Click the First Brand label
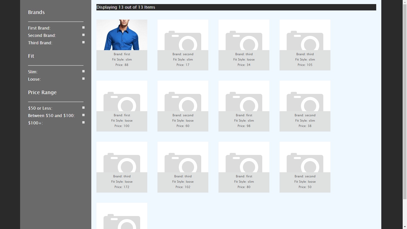The height and width of the screenshot is (229, 407). point(39,28)
